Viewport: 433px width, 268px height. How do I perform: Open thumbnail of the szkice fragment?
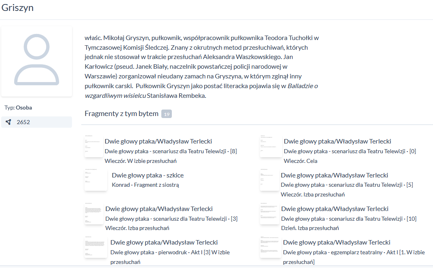pyautogui.click(x=95, y=180)
